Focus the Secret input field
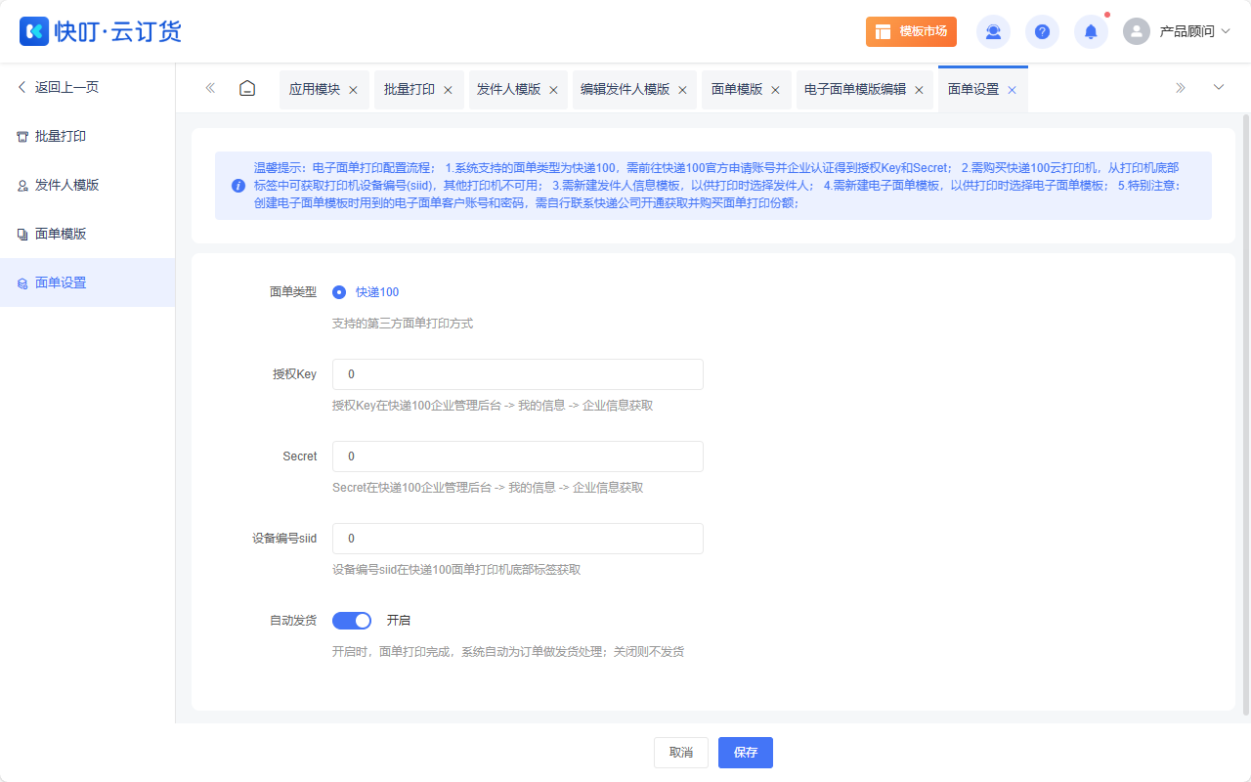 (518, 456)
